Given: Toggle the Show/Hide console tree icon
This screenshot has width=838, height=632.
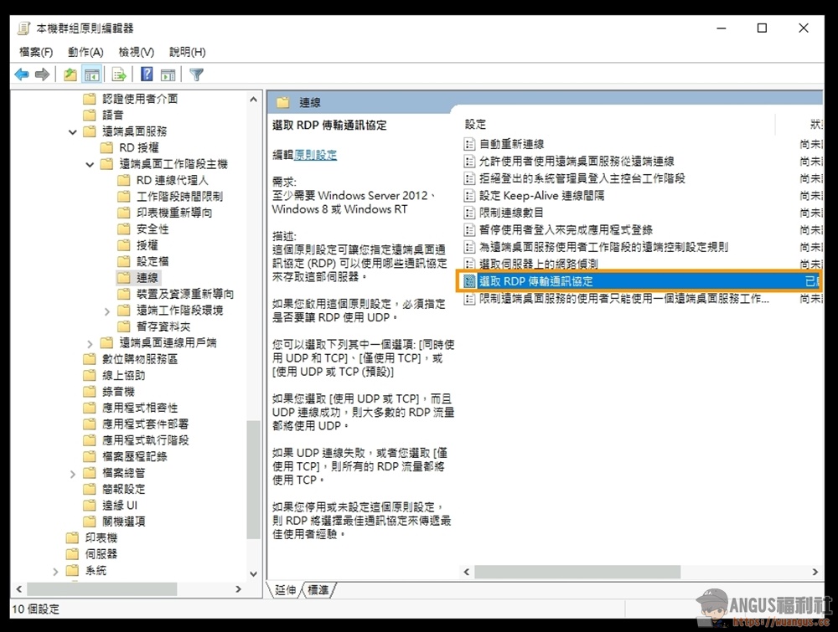Looking at the screenshot, I should tap(92, 75).
